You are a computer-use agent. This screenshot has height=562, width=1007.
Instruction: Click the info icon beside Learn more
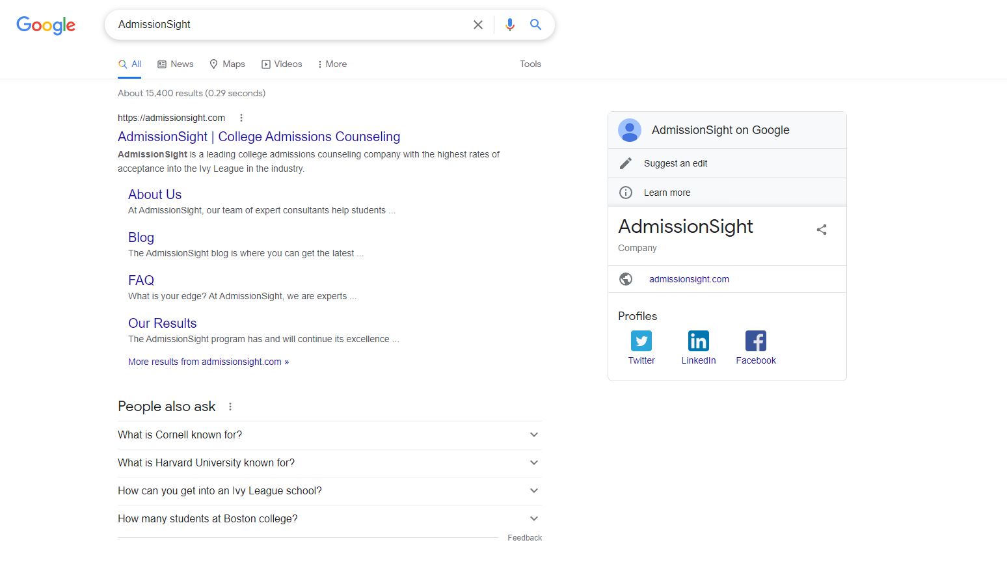point(626,193)
